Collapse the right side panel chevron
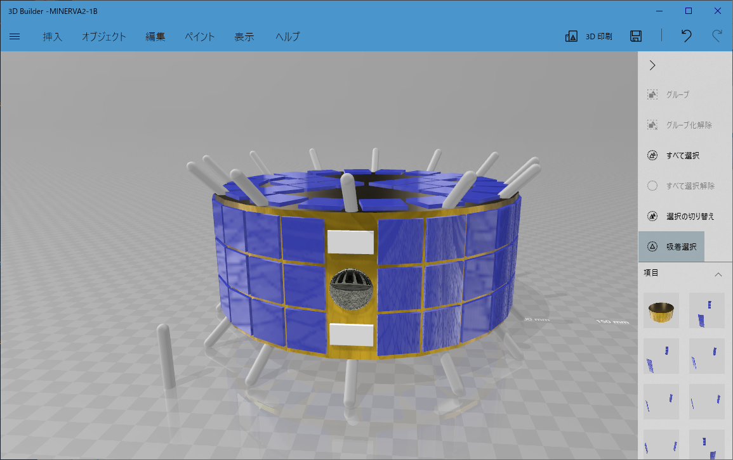 coord(652,65)
